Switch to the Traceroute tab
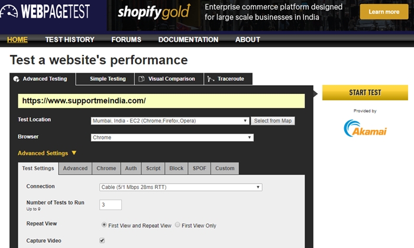Image resolution: width=414 pixels, height=248 pixels. (x=228, y=79)
